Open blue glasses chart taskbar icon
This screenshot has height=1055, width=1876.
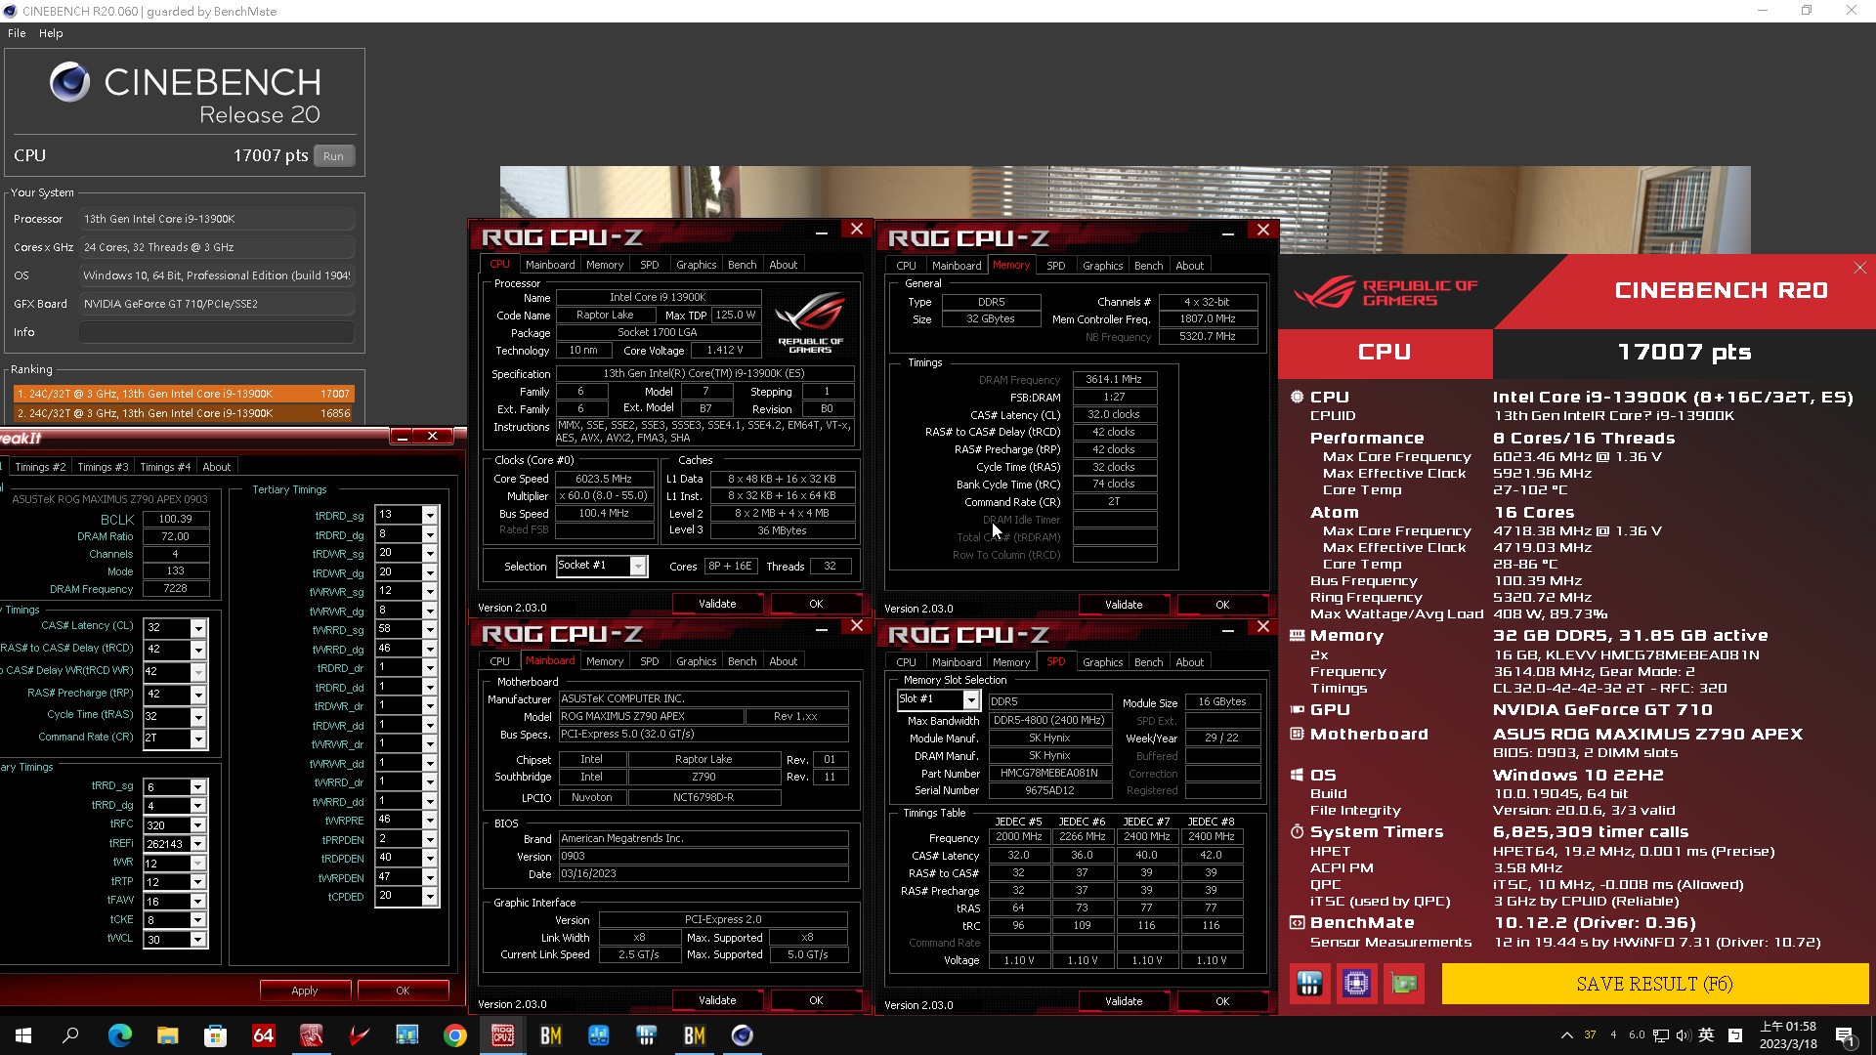(598, 1035)
